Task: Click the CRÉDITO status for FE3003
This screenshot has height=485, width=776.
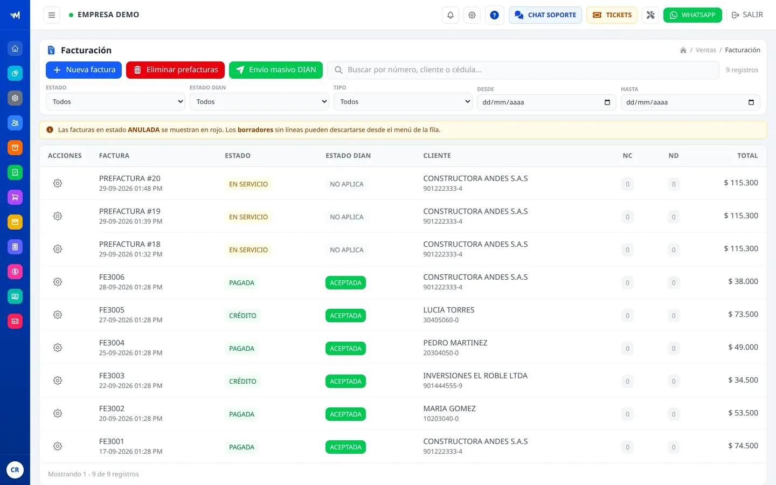Action: pos(242,382)
